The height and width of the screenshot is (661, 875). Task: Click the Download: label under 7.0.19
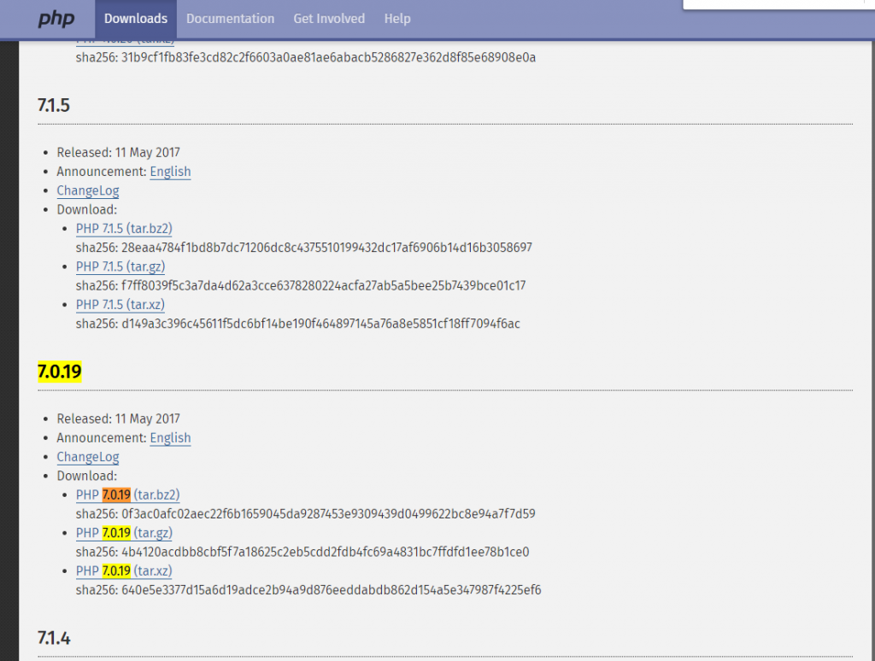[87, 476]
